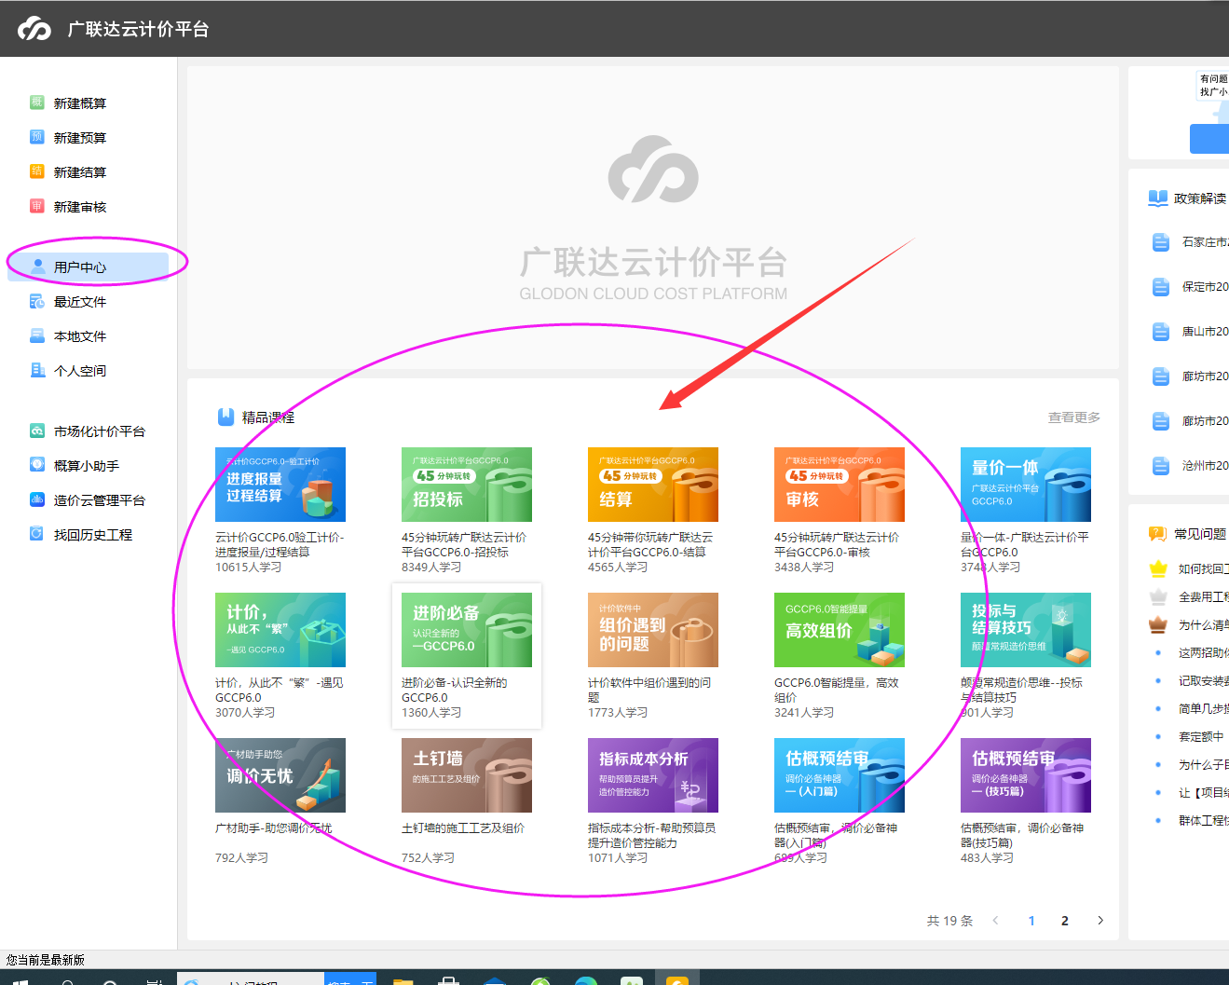Open the 估概预结审 技巧篇 thumbnail
Image resolution: width=1229 pixels, height=985 pixels.
[x=1026, y=775]
